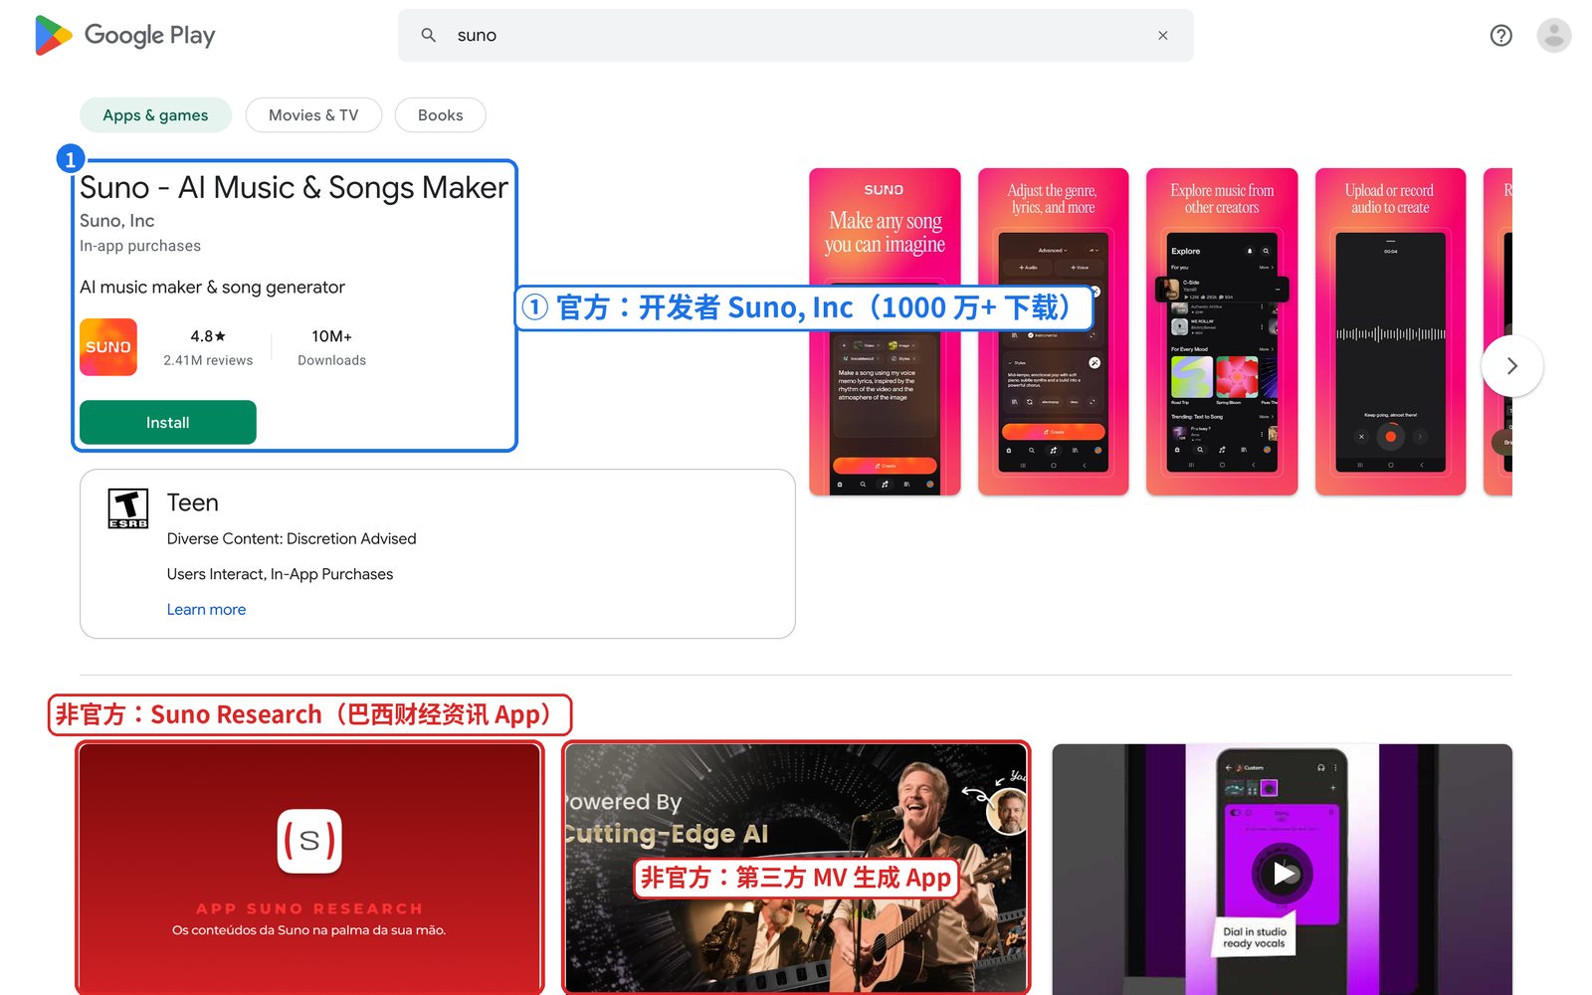Click 'Users Interact, In-App Purchases' text
Screen dimensions: 1592x995
click(280, 574)
